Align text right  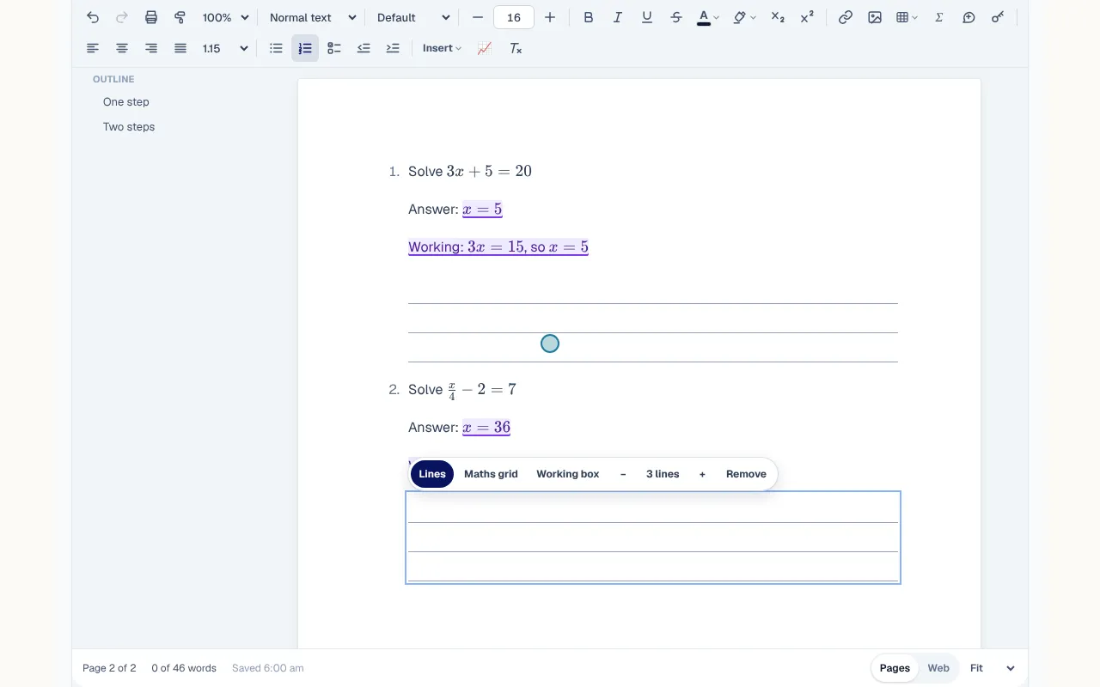tap(151, 48)
